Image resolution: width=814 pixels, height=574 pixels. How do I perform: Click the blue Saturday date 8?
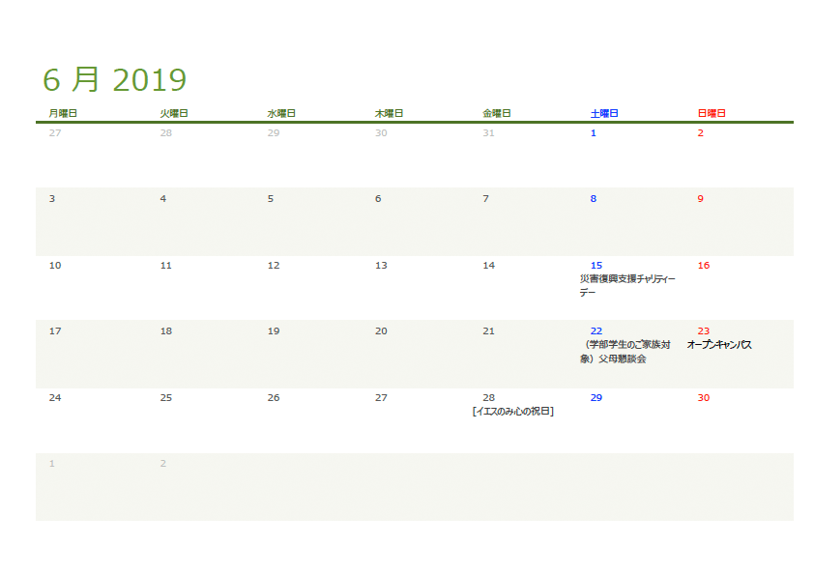coord(594,199)
